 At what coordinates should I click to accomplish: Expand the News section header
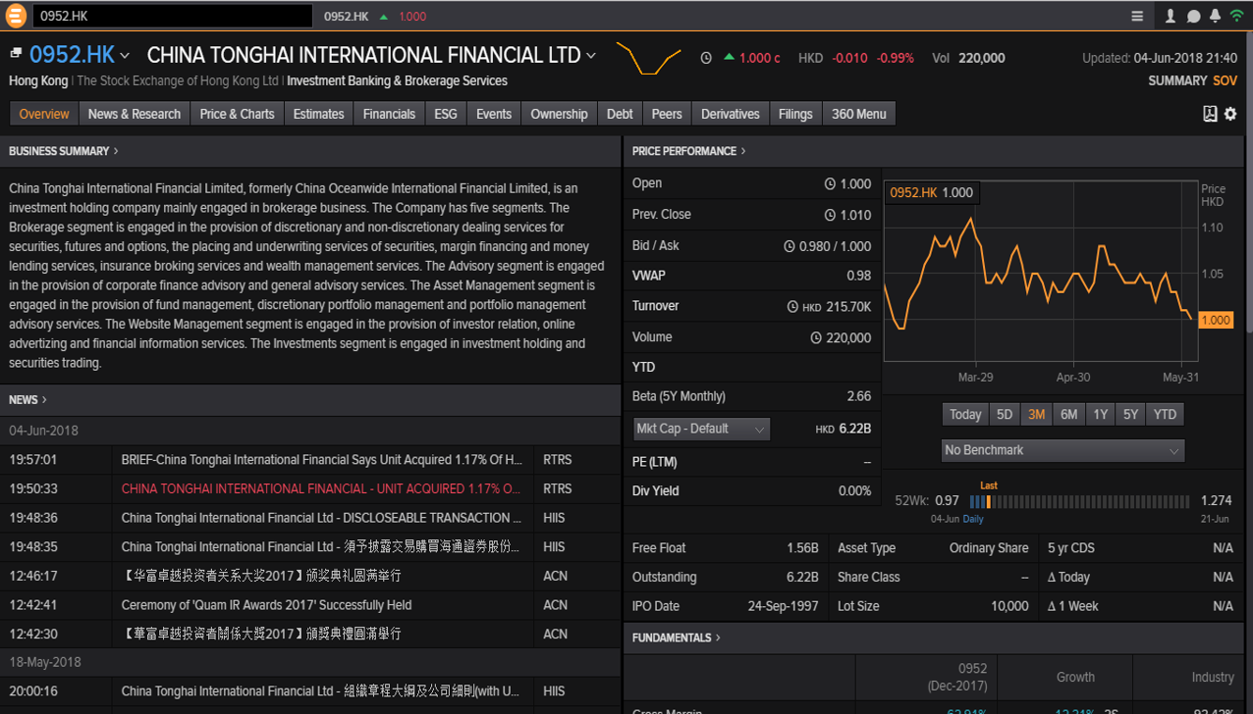coord(27,399)
